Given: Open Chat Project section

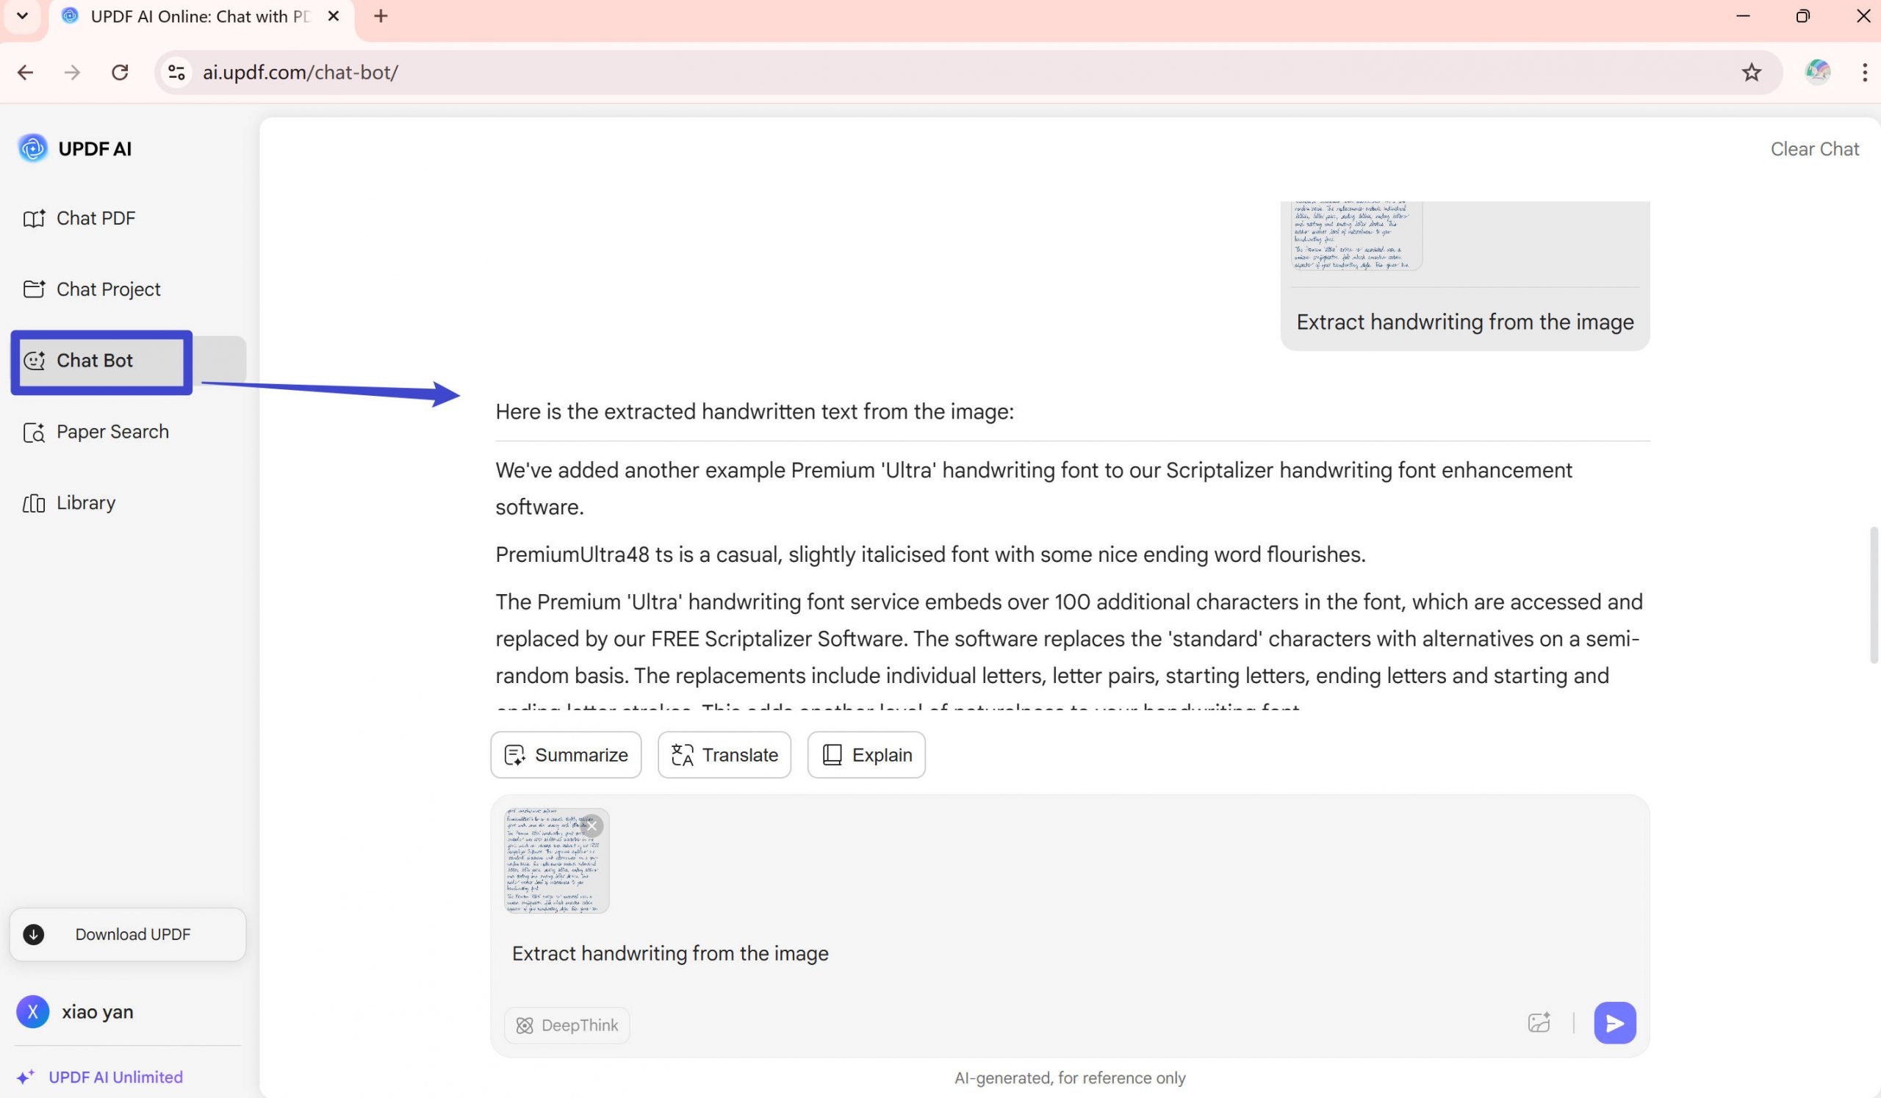Looking at the screenshot, I should [92, 289].
